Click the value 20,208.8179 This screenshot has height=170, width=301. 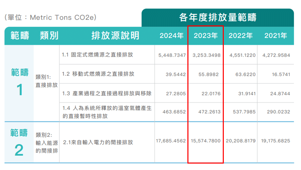point(241,141)
